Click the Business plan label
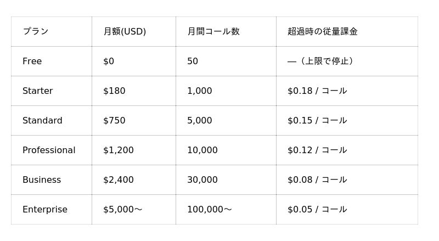439x241 pixels. pyautogui.click(x=42, y=180)
